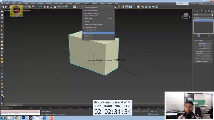Open the Rendering menu in menu bar
The width and height of the screenshot is (214, 120).
point(69,4)
